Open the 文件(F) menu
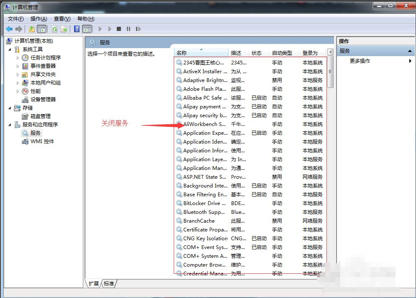The height and width of the screenshot is (298, 416). [x=15, y=18]
